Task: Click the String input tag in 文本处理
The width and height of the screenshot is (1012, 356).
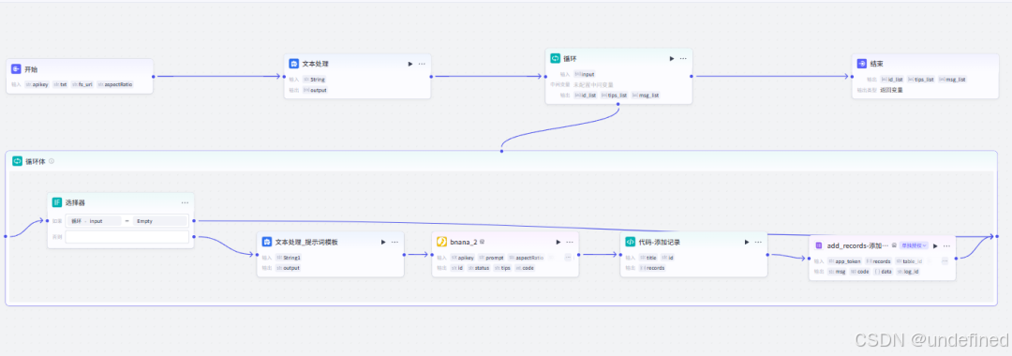Action: point(314,80)
